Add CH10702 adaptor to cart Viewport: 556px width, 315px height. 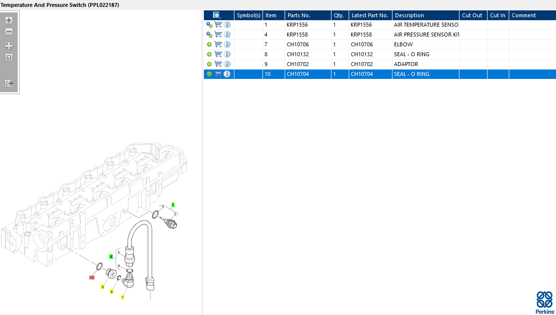point(219,64)
